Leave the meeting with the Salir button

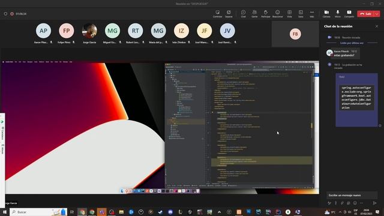pos(365,14)
